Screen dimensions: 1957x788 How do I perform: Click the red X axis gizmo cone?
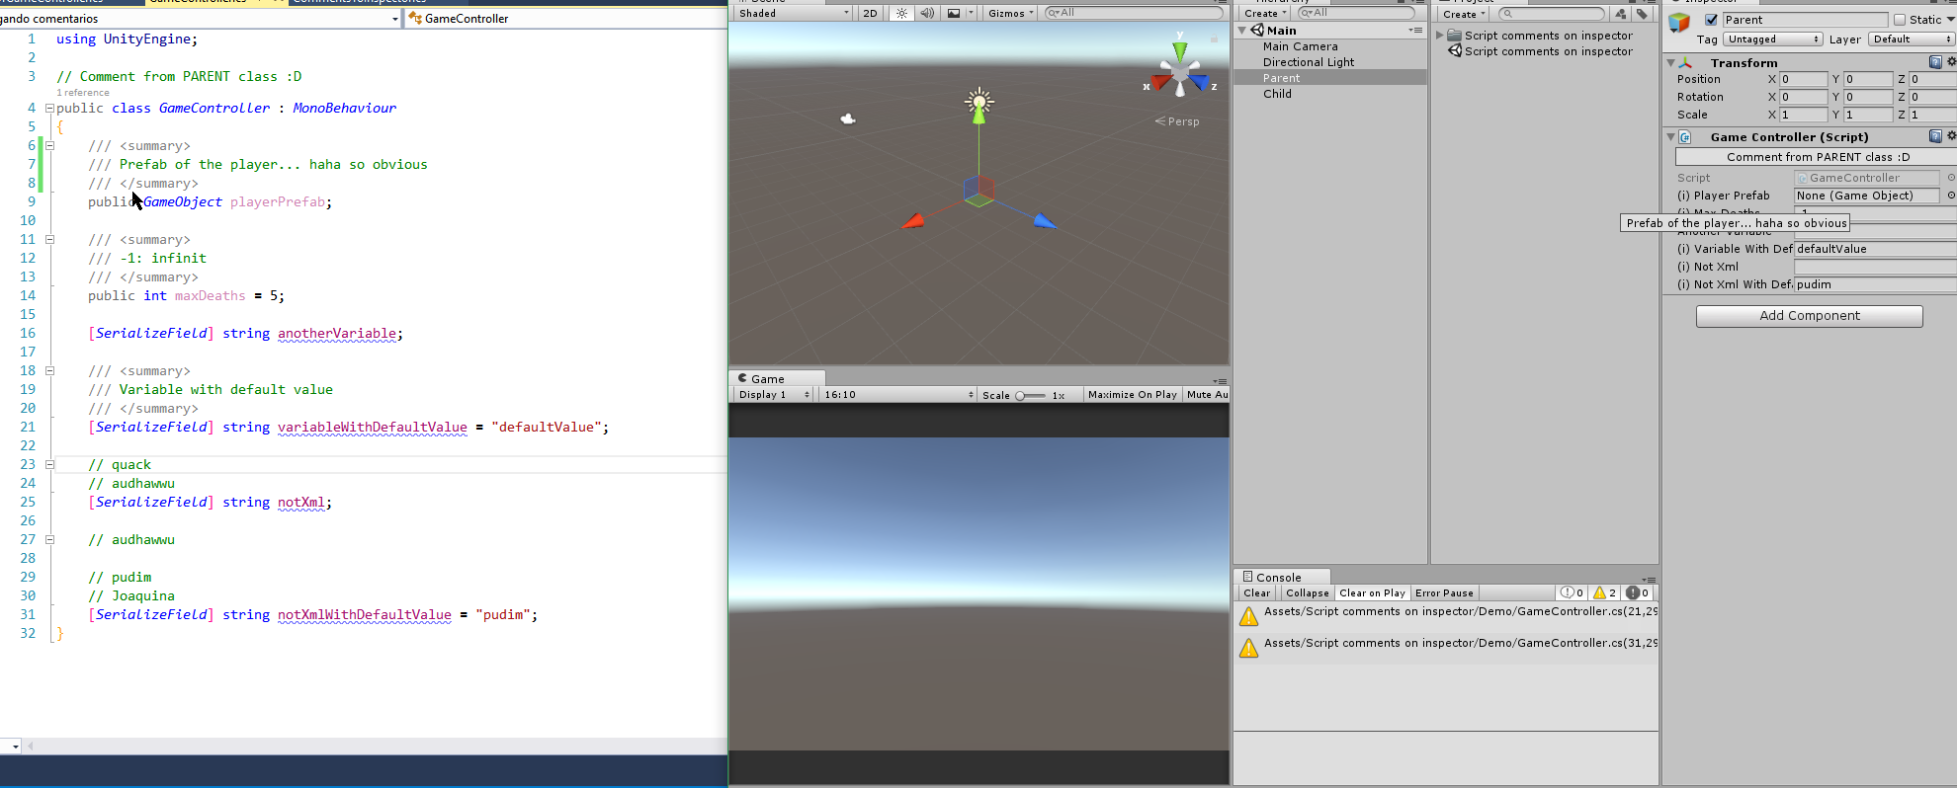(1160, 82)
